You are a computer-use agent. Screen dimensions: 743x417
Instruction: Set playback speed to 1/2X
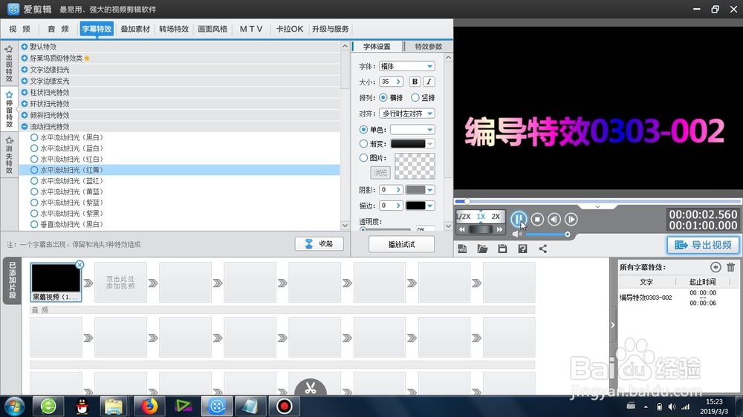pyautogui.click(x=463, y=217)
